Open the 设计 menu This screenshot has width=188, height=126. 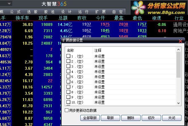[66, 12]
